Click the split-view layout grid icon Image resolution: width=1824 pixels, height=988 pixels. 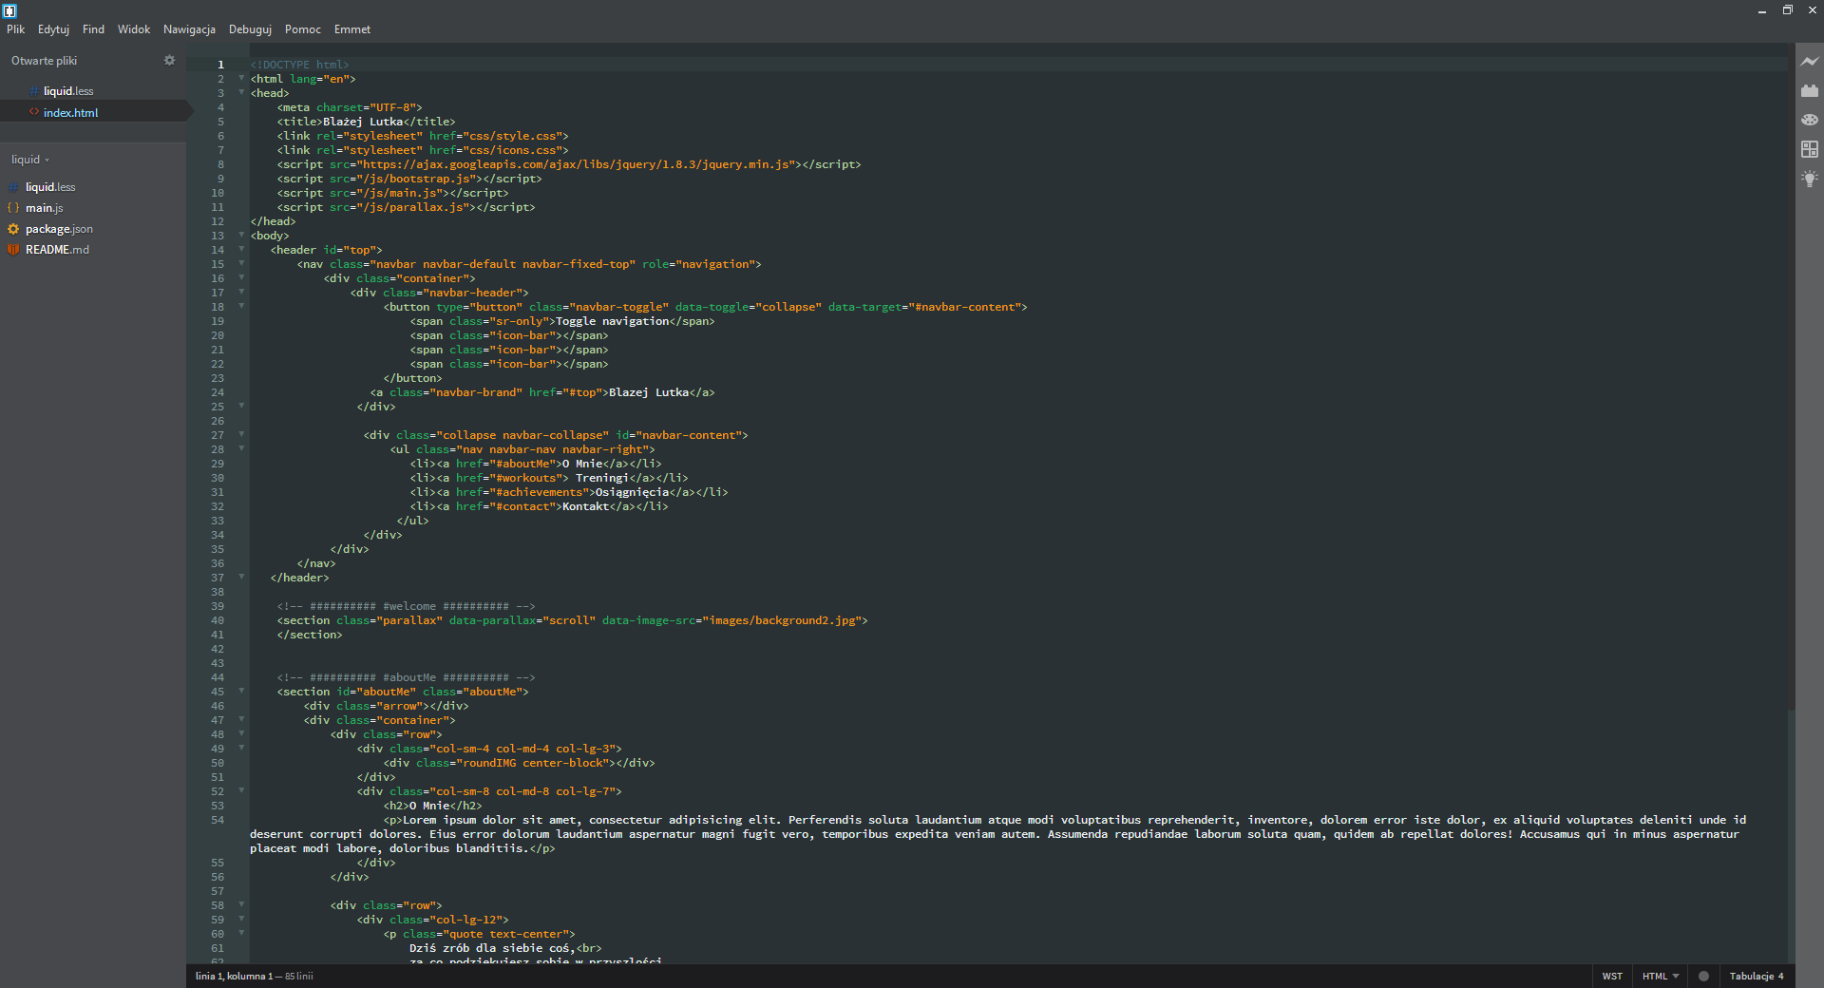(1810, 149)
